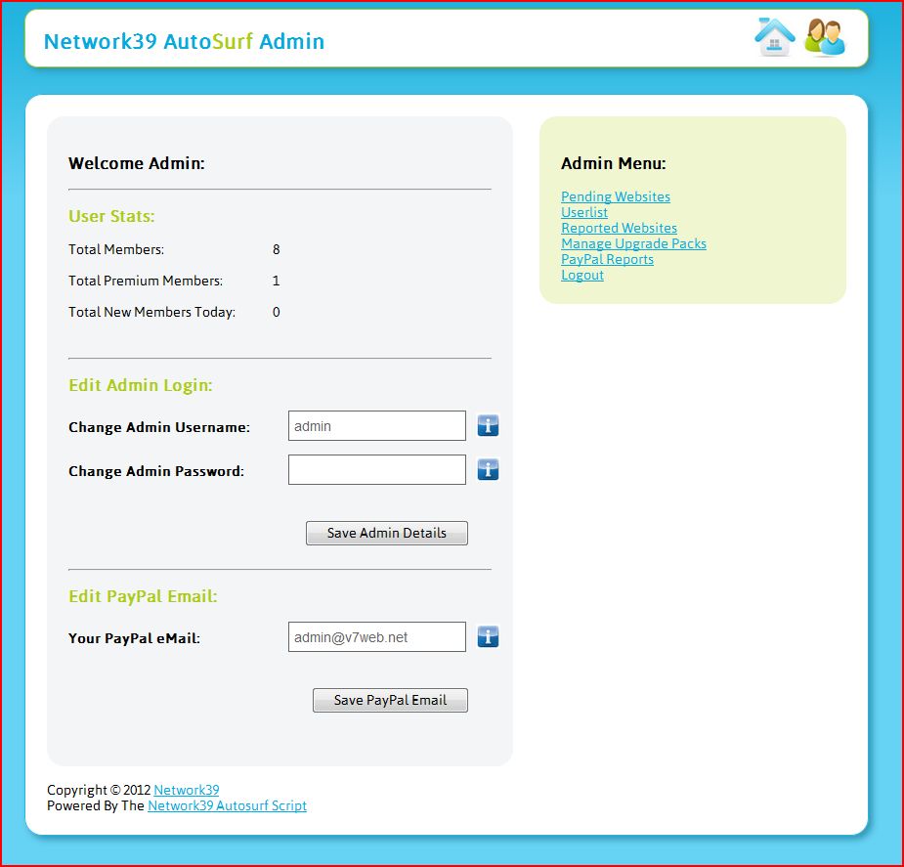
Task: Open the users icon in header
Action: tap(825, 37)
